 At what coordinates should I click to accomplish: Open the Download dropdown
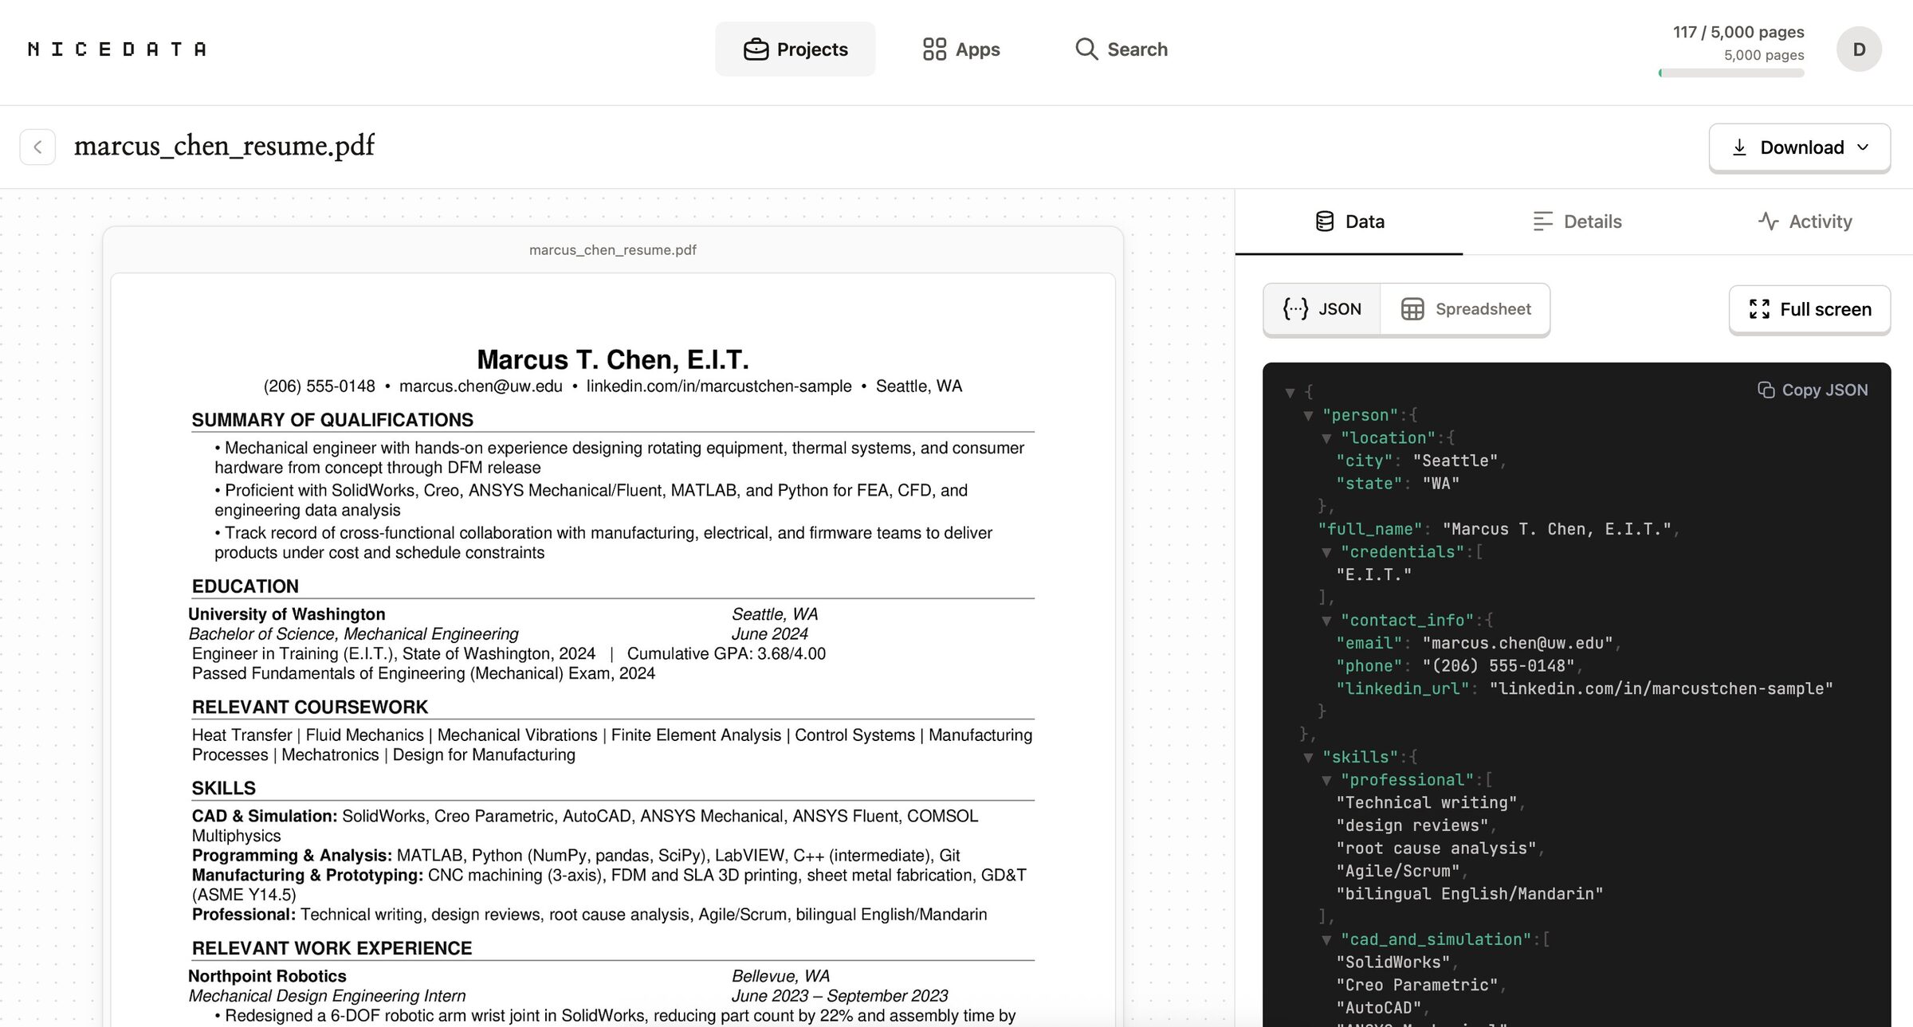coord(1799,147)
